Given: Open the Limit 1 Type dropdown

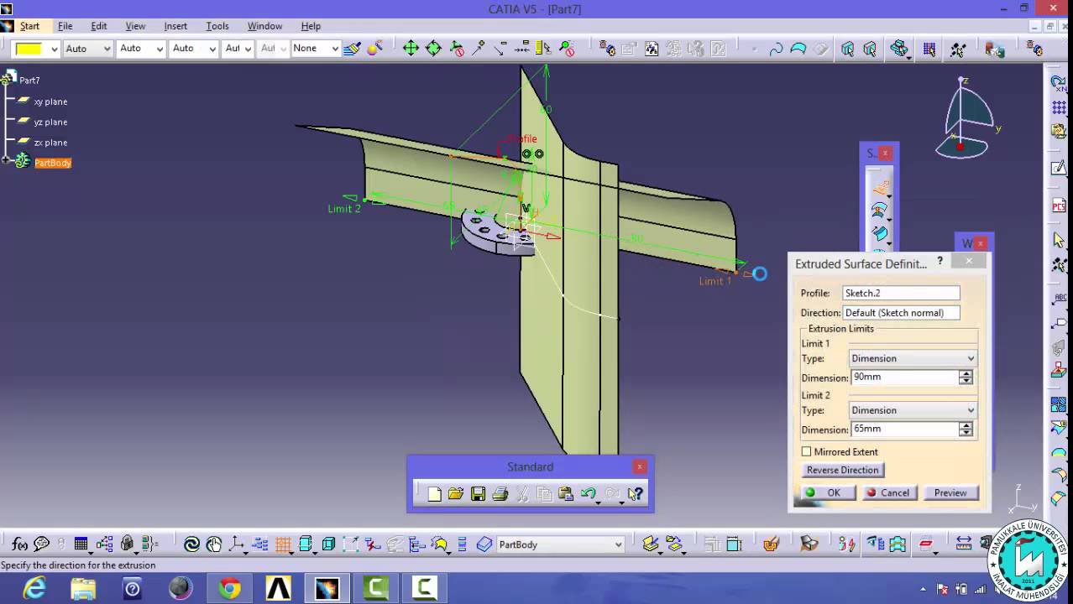Looking at the screenshot, I should point(913,358).
